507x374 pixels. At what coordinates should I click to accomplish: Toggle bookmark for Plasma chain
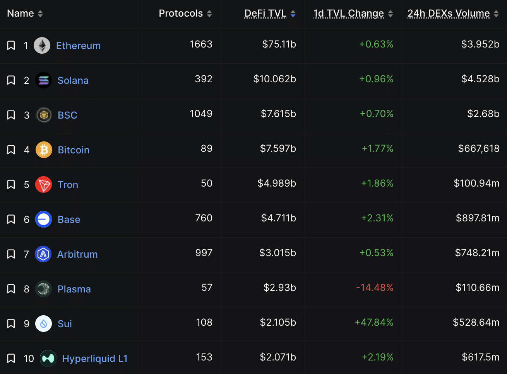coord(11,289)
